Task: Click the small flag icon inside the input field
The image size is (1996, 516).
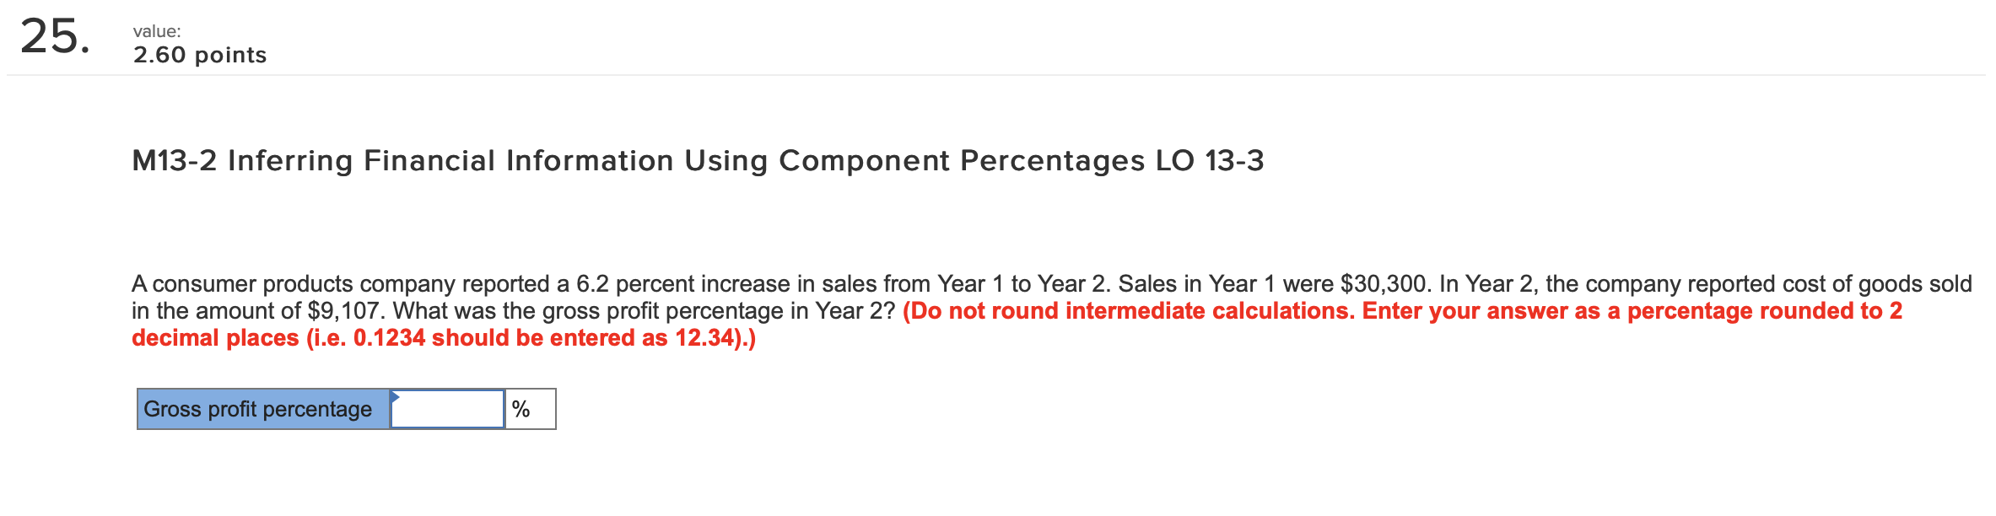Action: (395, 396)
